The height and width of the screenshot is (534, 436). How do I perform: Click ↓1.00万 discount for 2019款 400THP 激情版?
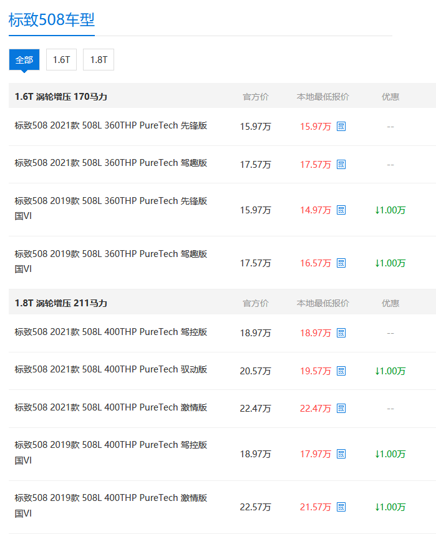coord(390,507)
